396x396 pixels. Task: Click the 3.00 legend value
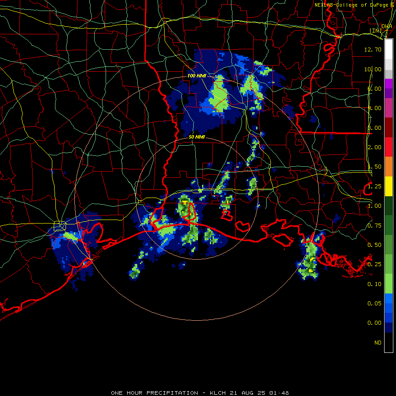[374, 128]
